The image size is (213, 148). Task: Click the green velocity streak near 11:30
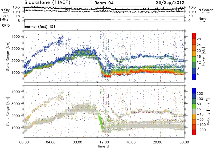point(101,121)
